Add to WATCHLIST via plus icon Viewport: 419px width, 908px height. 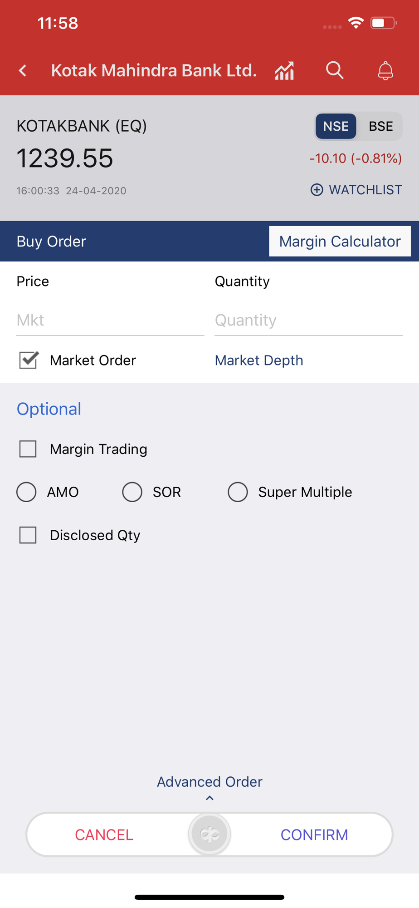[317, 190]
